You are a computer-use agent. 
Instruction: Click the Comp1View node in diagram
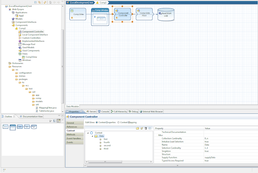coord(78,14)
